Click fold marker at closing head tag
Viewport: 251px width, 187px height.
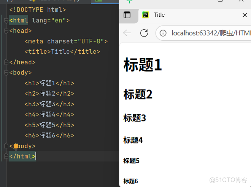click(6, 62)
